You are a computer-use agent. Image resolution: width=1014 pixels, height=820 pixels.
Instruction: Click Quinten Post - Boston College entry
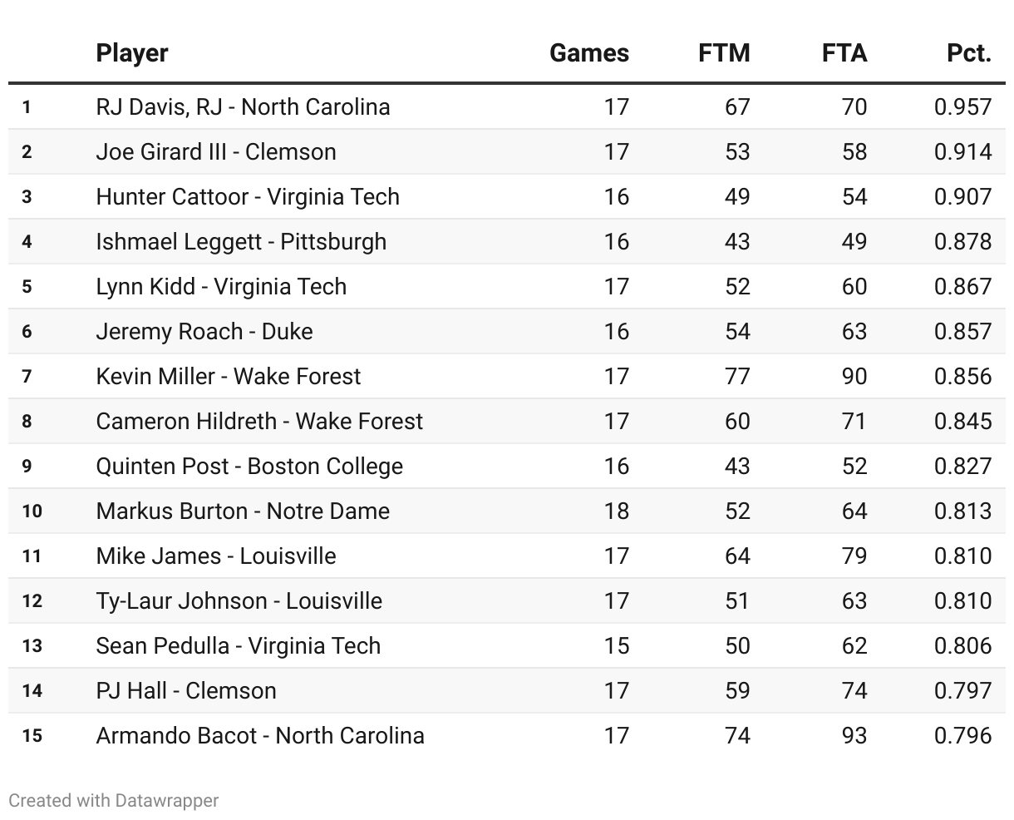point(249,467)
